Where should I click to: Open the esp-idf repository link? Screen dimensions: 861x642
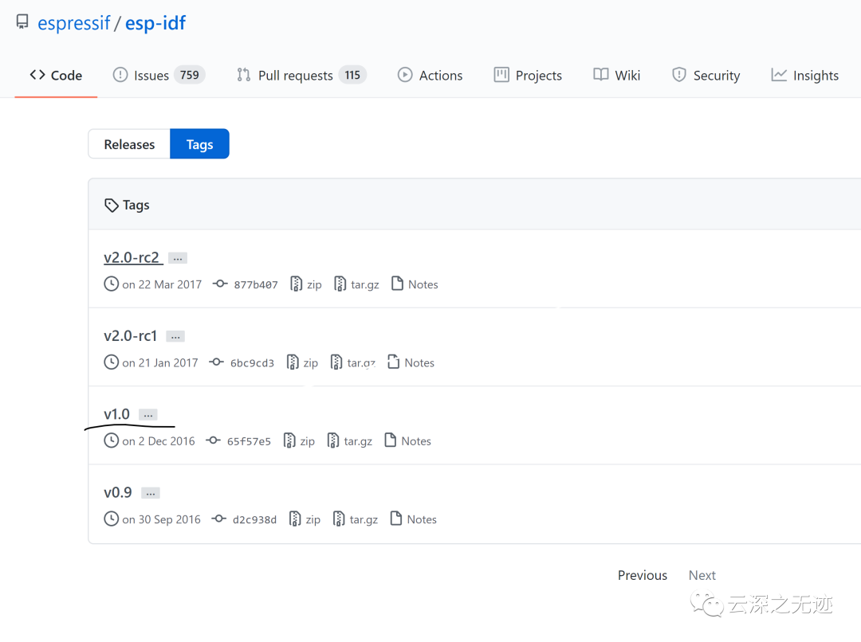155,23
